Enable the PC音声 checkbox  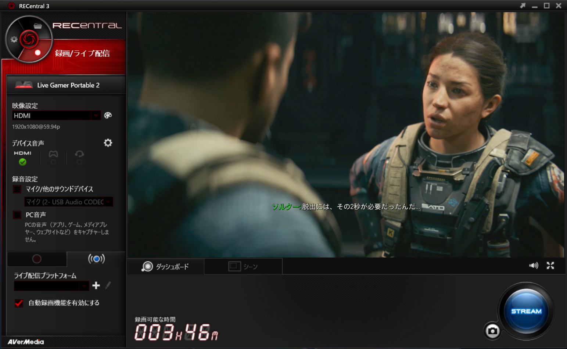pyautogui.click(x=17, y=215)
